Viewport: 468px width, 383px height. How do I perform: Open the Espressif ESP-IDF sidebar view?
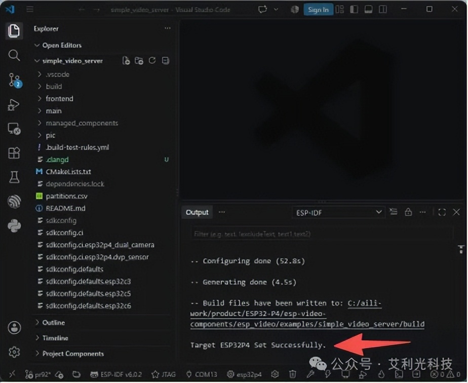(x=14, y=201)
